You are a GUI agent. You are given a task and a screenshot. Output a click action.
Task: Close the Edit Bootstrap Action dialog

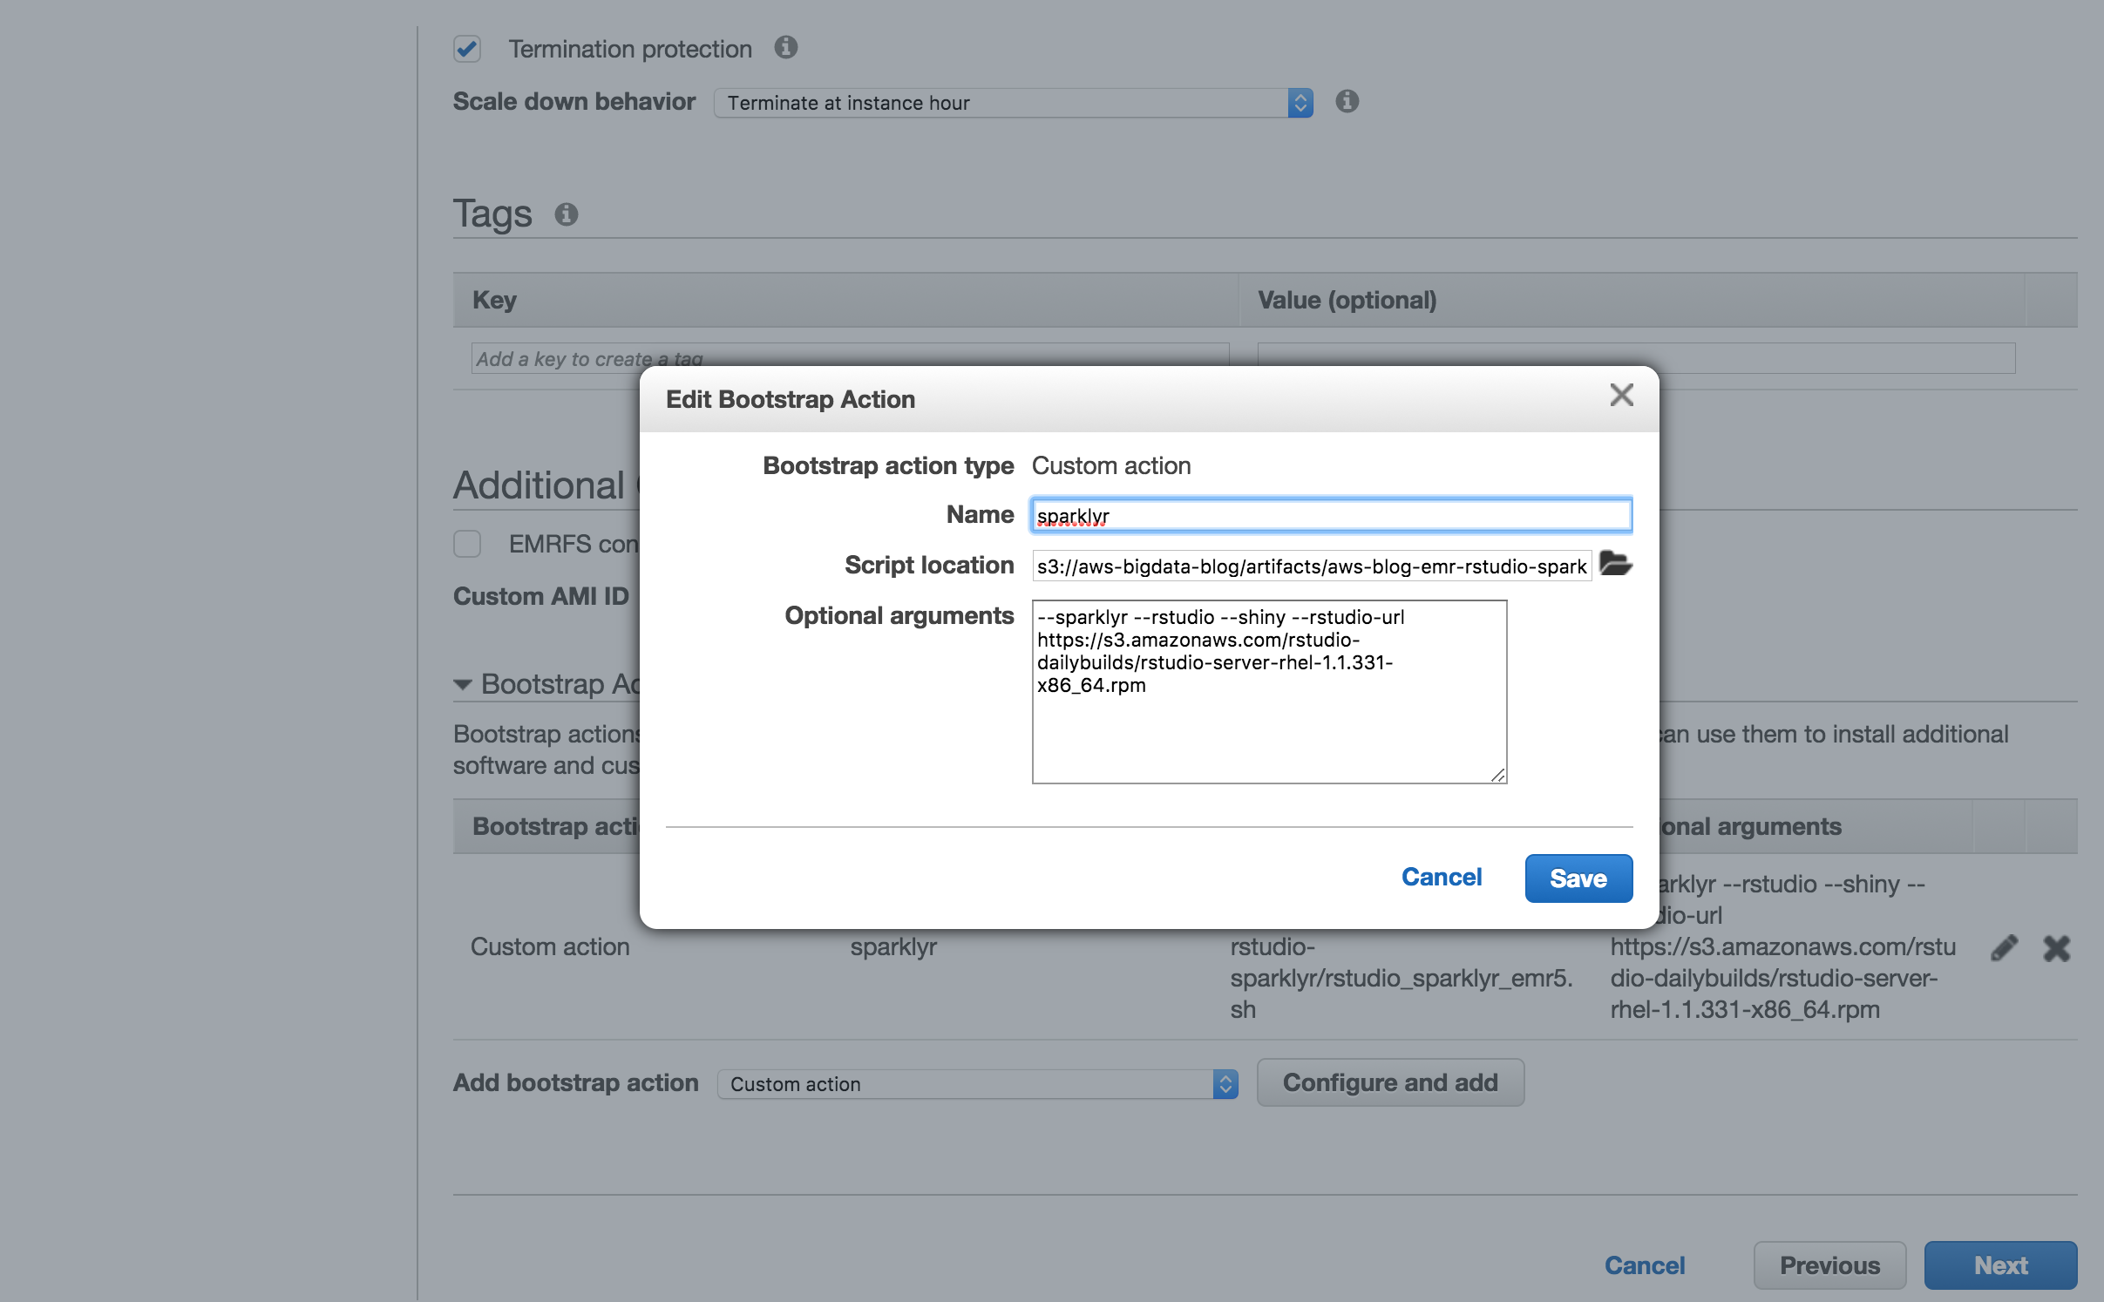(1621, 396)
